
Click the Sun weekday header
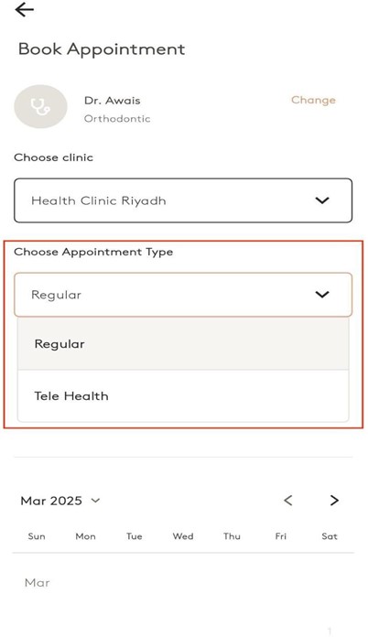37,536
